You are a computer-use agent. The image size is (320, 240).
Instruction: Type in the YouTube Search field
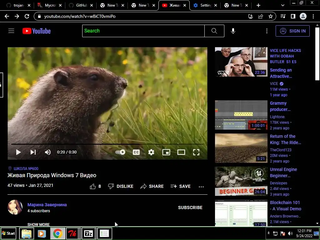[143, 31]
